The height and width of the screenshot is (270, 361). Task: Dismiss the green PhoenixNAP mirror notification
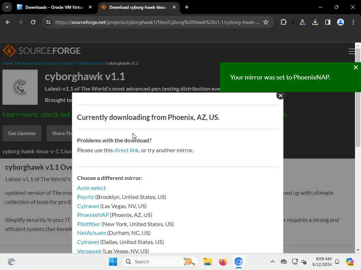[x=356, y=67]
